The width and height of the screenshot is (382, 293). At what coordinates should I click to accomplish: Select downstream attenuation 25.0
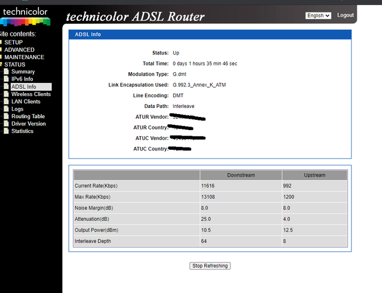[x=206, y=219]
